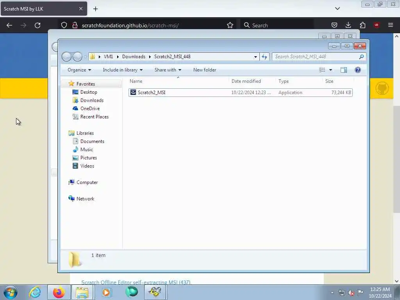Reload the Firefox page

pyautogui.click(x=37, y=25)
